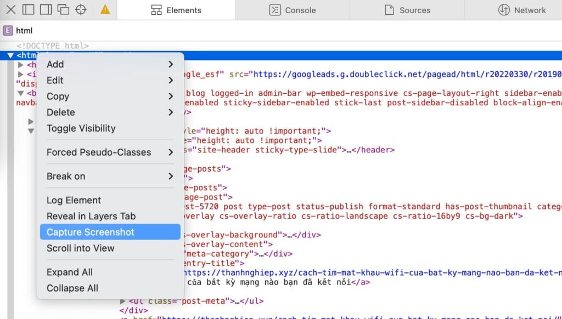The width and height of the screenshot is (562, 319).
Task: Choose Expand All
Action: [x=110, y=272]
